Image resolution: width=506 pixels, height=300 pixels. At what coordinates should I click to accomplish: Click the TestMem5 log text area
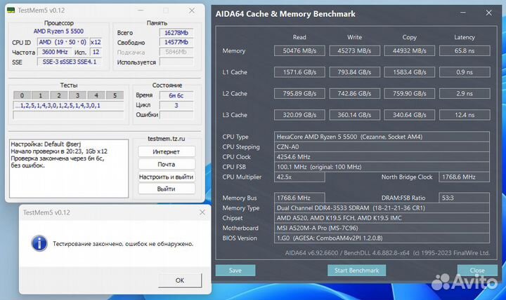[x=69, y=168]
